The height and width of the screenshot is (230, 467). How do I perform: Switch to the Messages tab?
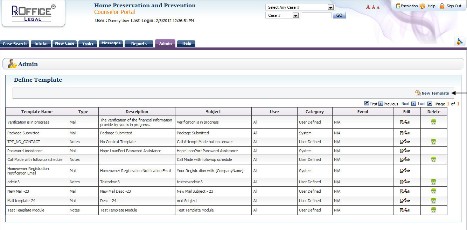pos(111,44)
